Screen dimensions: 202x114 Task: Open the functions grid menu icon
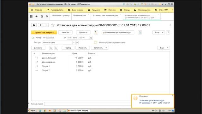pos(31,16)
